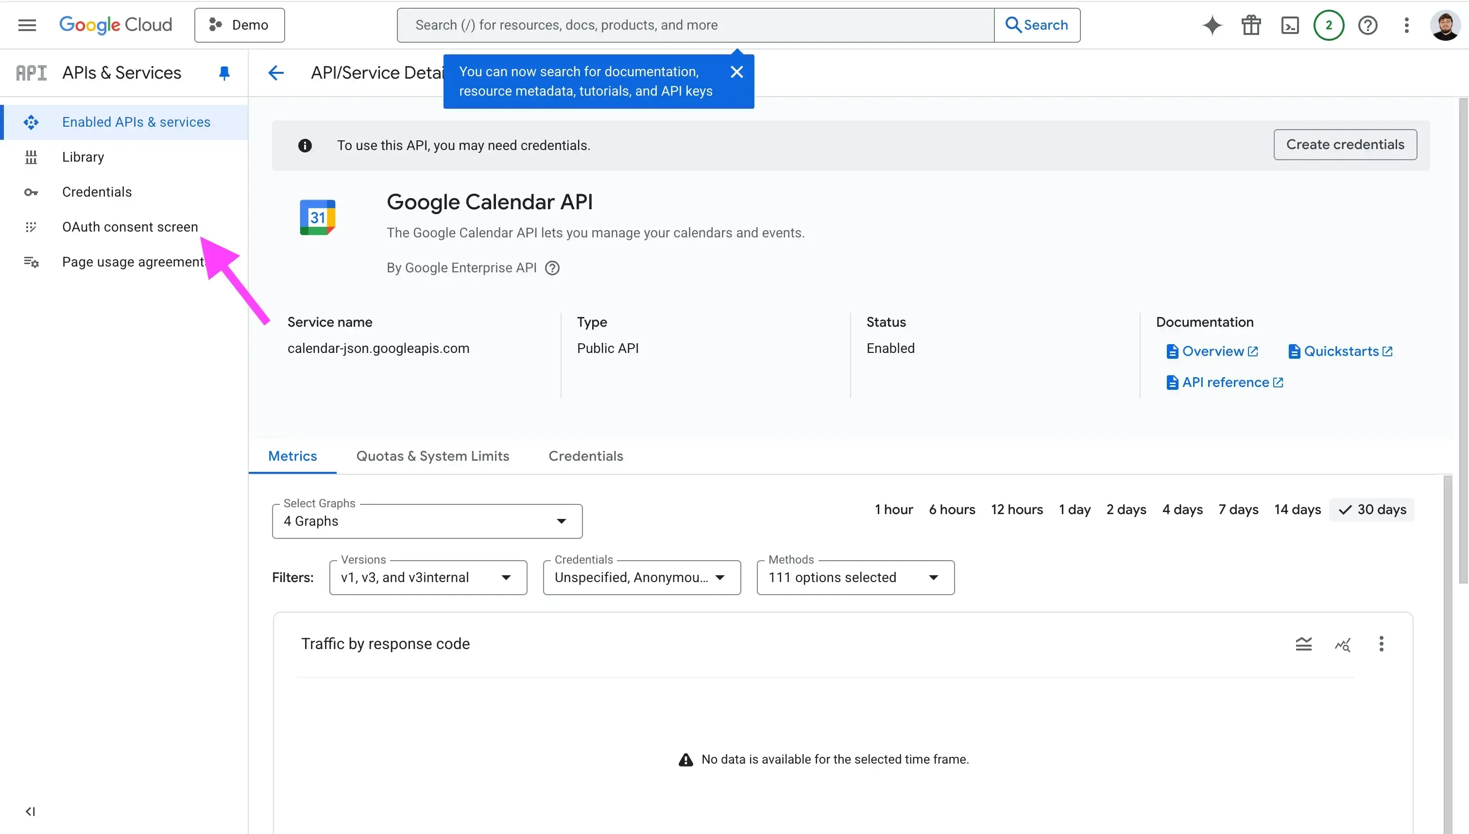Open the help question mark menu
The height and width of the screenshot is (834, 1469).
[x=1369, y=25]
